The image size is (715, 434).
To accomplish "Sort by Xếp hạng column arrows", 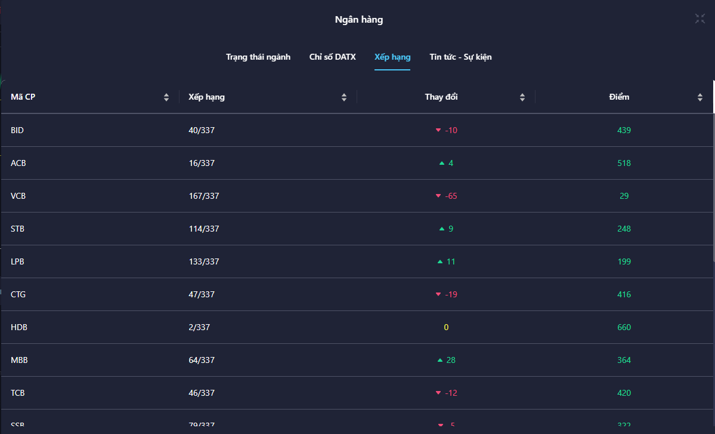I will coord(344,97).
